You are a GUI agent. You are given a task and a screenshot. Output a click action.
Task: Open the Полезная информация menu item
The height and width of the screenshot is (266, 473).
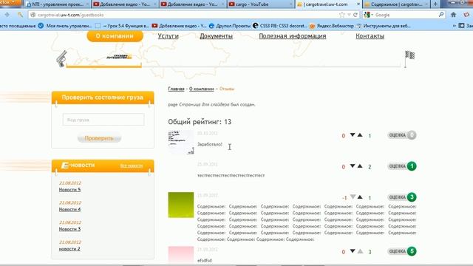(293, 36)
